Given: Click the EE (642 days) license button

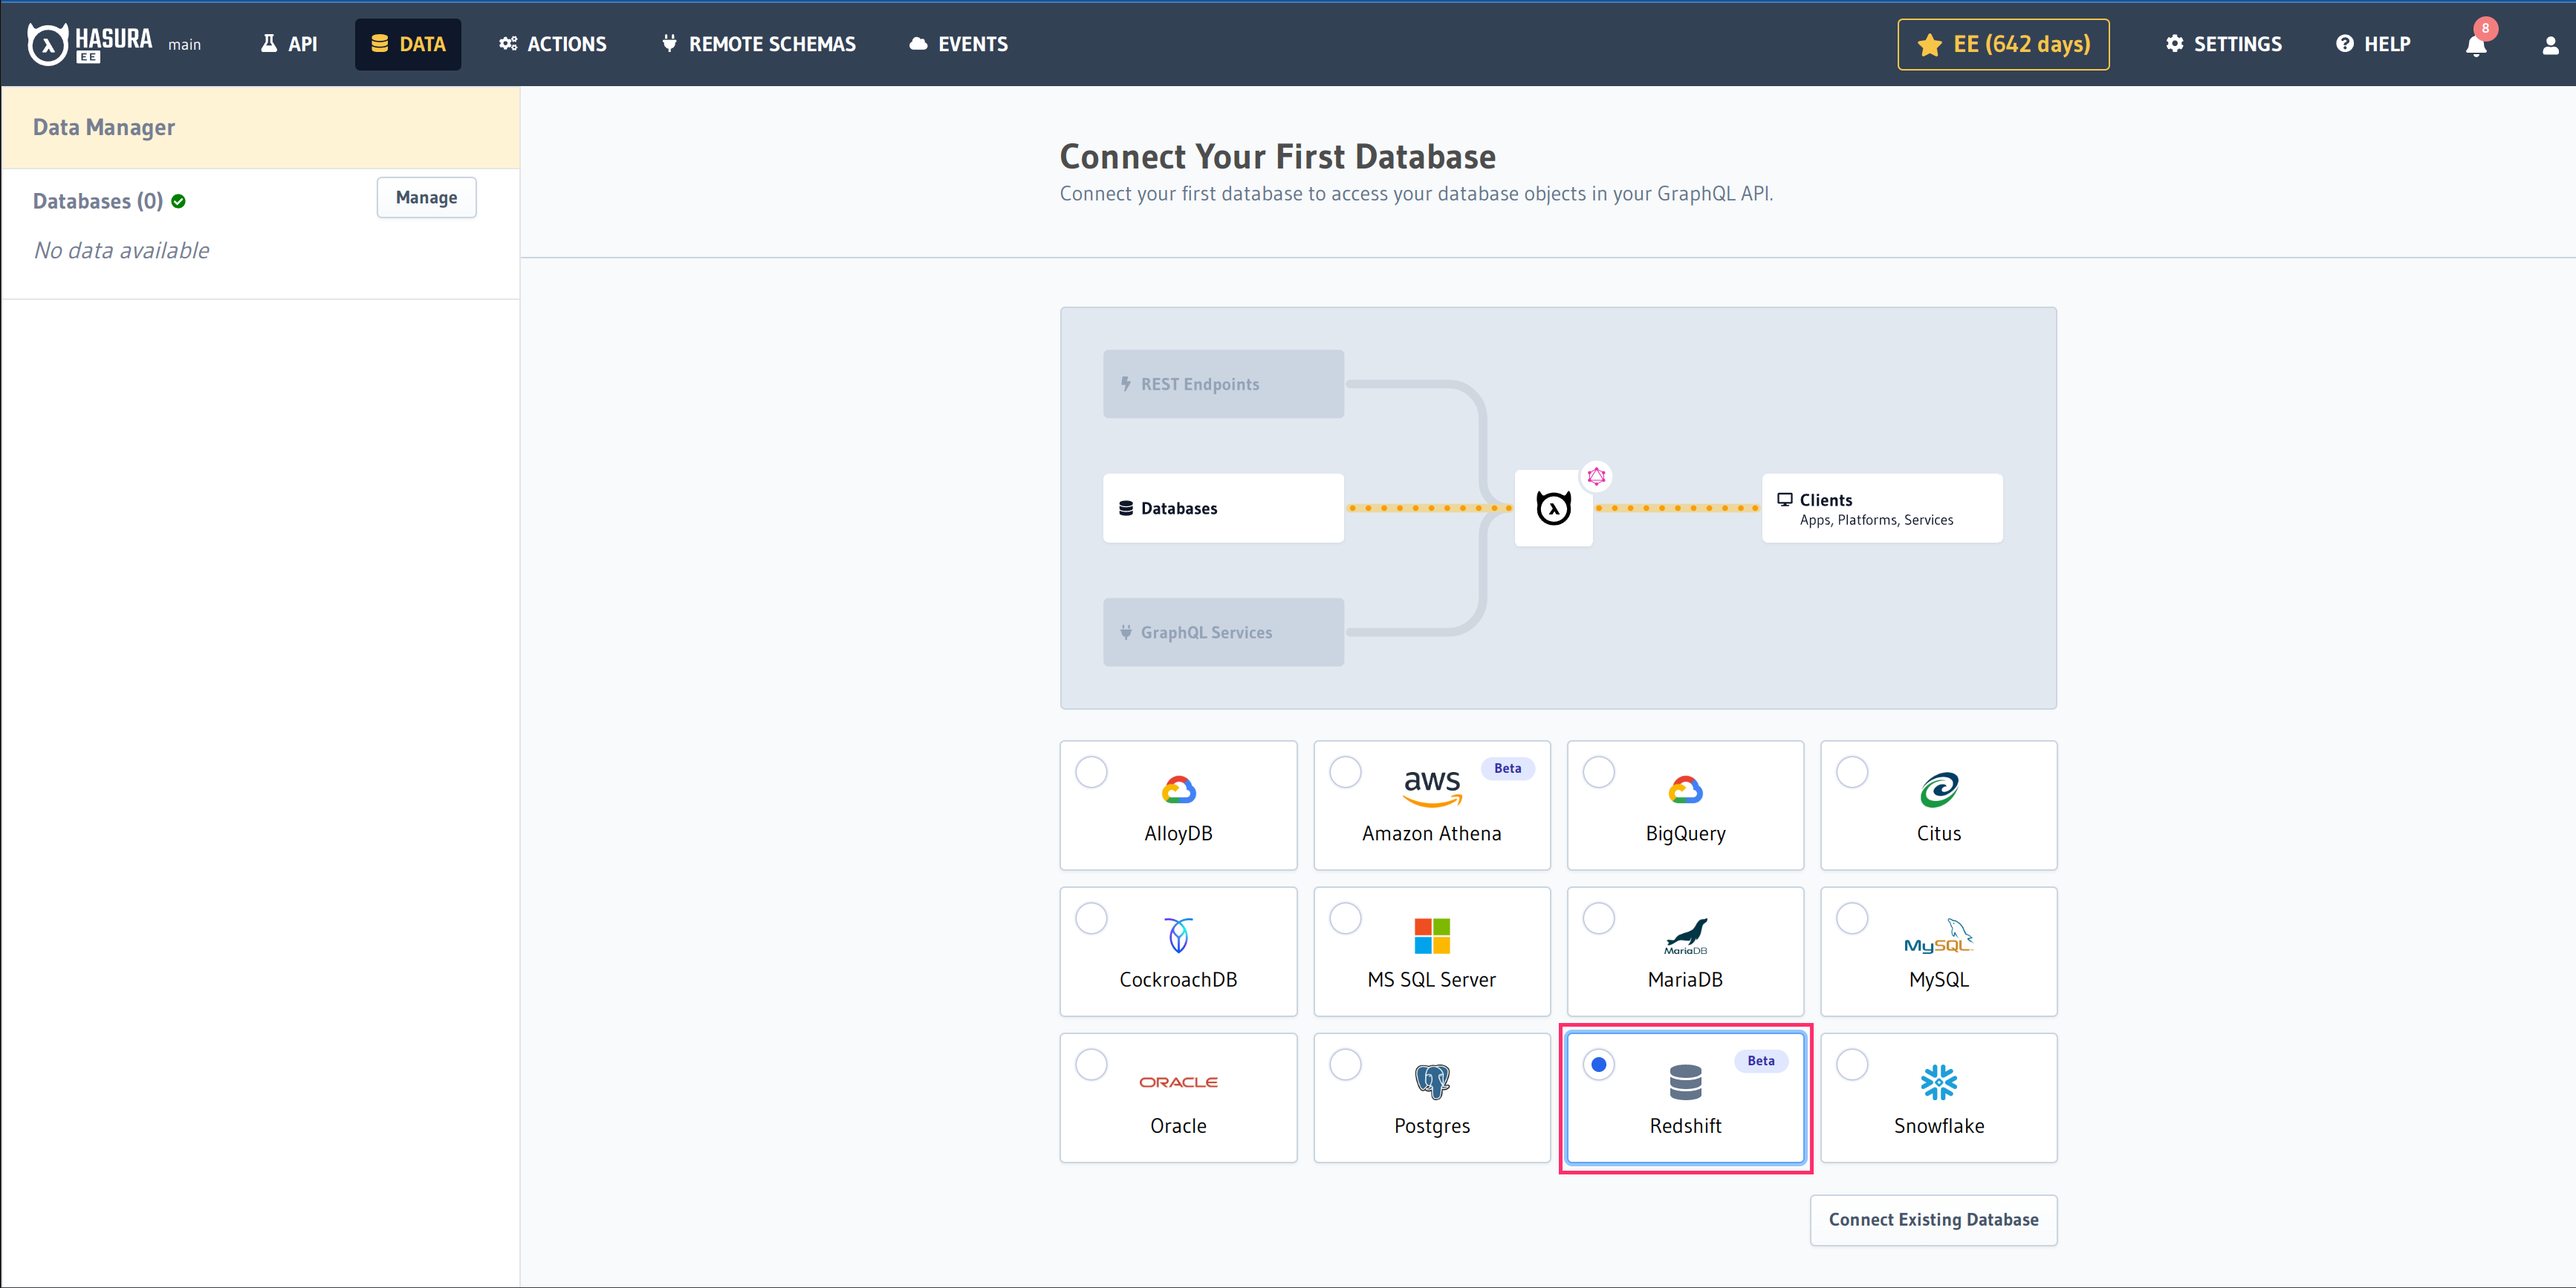Looking at the screenshot, I should pos(2003,44).
